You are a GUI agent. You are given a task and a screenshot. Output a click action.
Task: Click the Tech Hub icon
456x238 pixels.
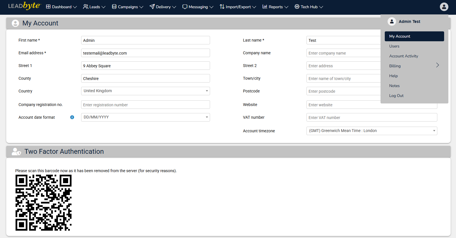(x=297, y=7)
